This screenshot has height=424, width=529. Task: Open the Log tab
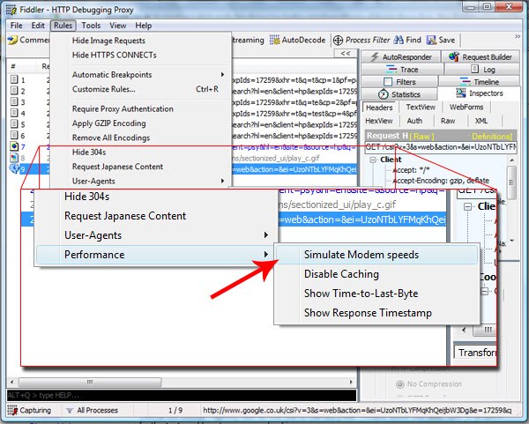482,70
